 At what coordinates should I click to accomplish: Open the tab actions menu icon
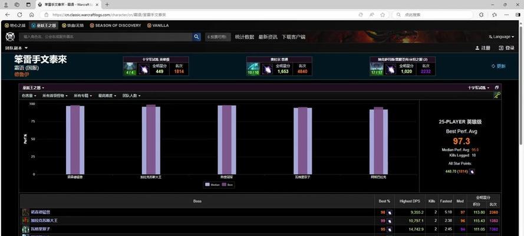click(x=28, y=5)
